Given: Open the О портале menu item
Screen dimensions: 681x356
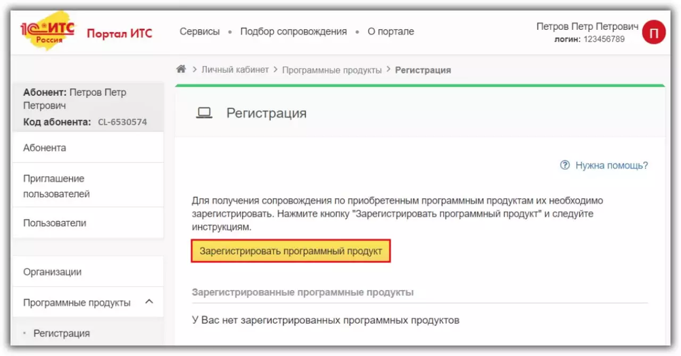Looking at the screenshot, I should click(x=391, y=31).
